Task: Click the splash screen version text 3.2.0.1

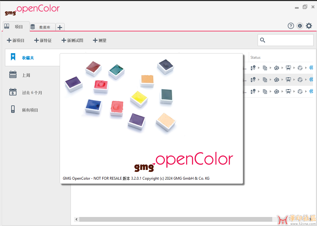Action: 136,178
